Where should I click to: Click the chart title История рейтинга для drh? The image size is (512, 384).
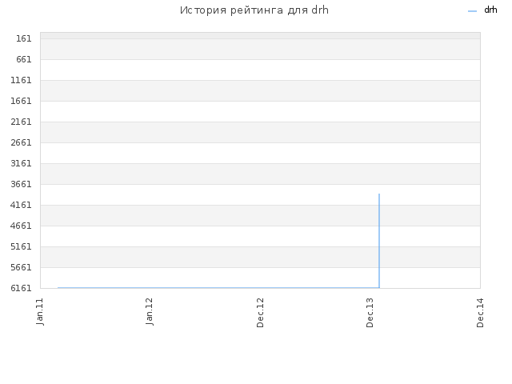click(x=254, y=10)
